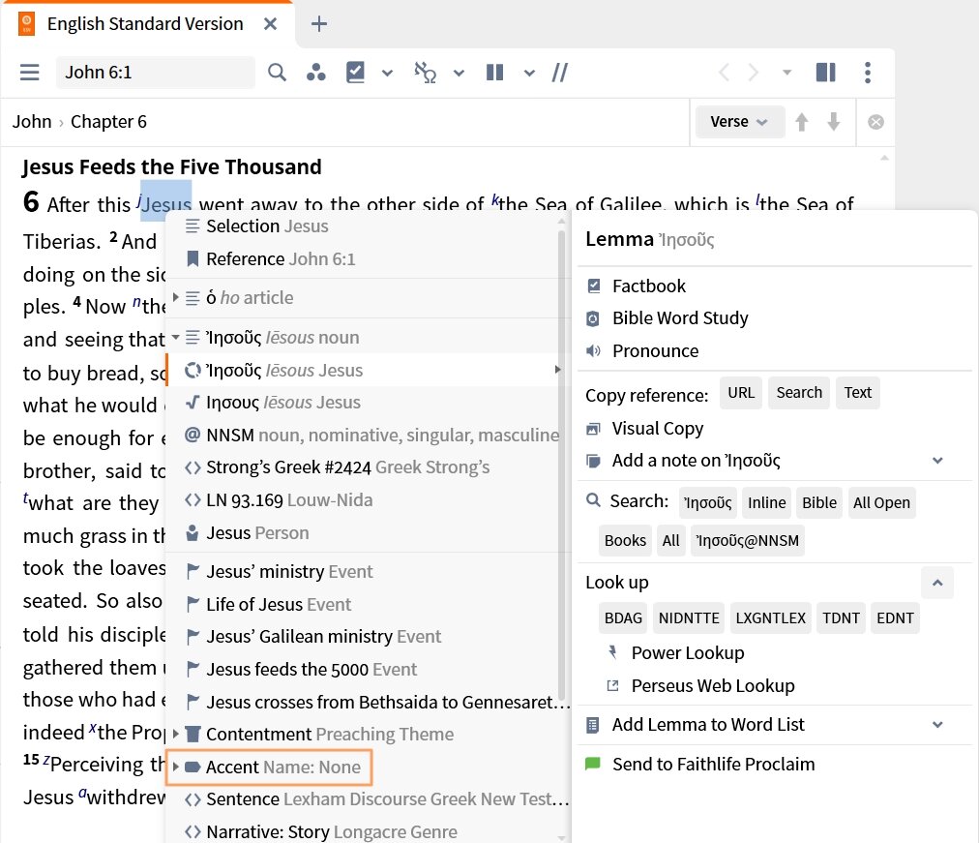Viewport: 979px width, 843px height.
Task: Expand the Accent Name: None item
Action: click(176, 768)
